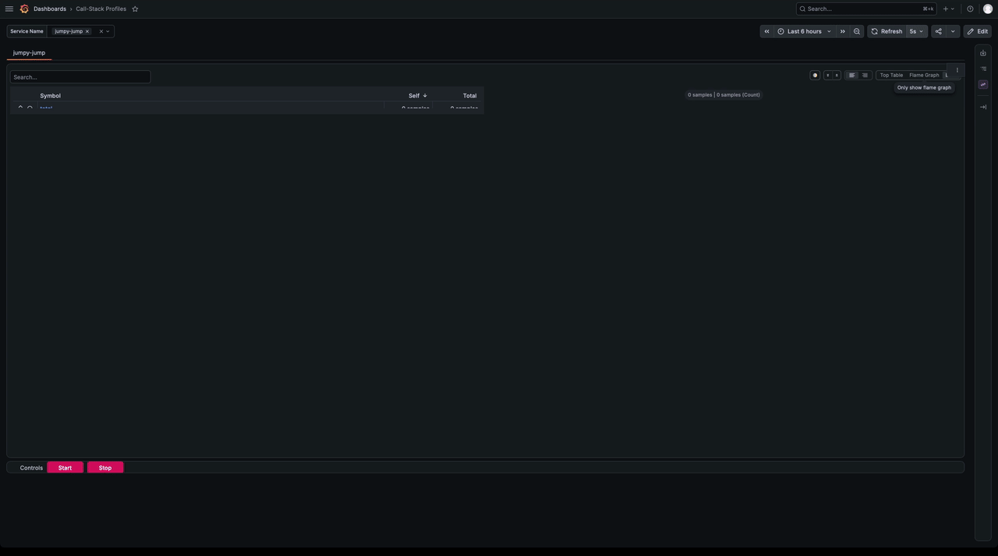Click the Start control button
This screenshot has height=556, width=998.
pos(65,468)
